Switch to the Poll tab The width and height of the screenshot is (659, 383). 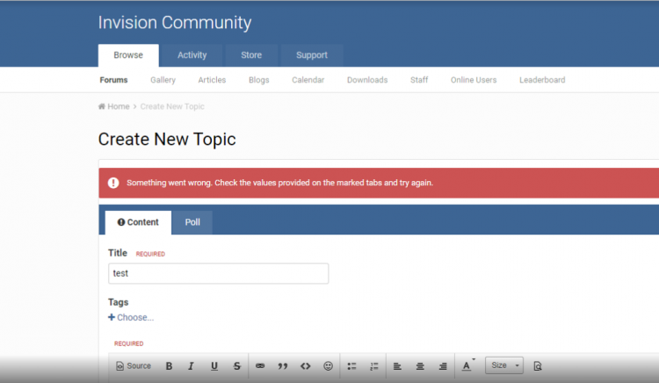(x=192, y=222)
